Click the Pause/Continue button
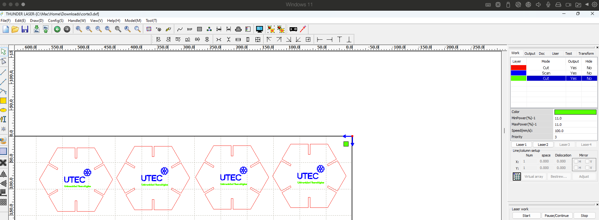The width and height of the screenshot is (599, 220). (557, 216)
